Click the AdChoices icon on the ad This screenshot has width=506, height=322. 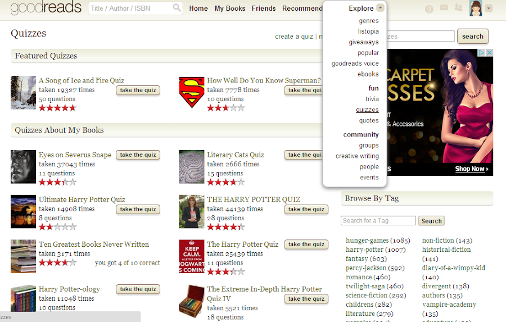point(481,53)
